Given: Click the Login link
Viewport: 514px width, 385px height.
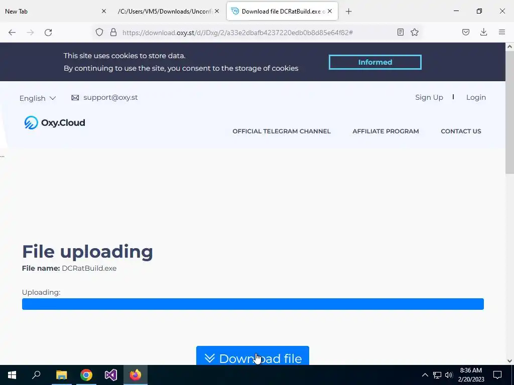Looking at the screenshot, I should pyautogui.click(x=476, y=98).
